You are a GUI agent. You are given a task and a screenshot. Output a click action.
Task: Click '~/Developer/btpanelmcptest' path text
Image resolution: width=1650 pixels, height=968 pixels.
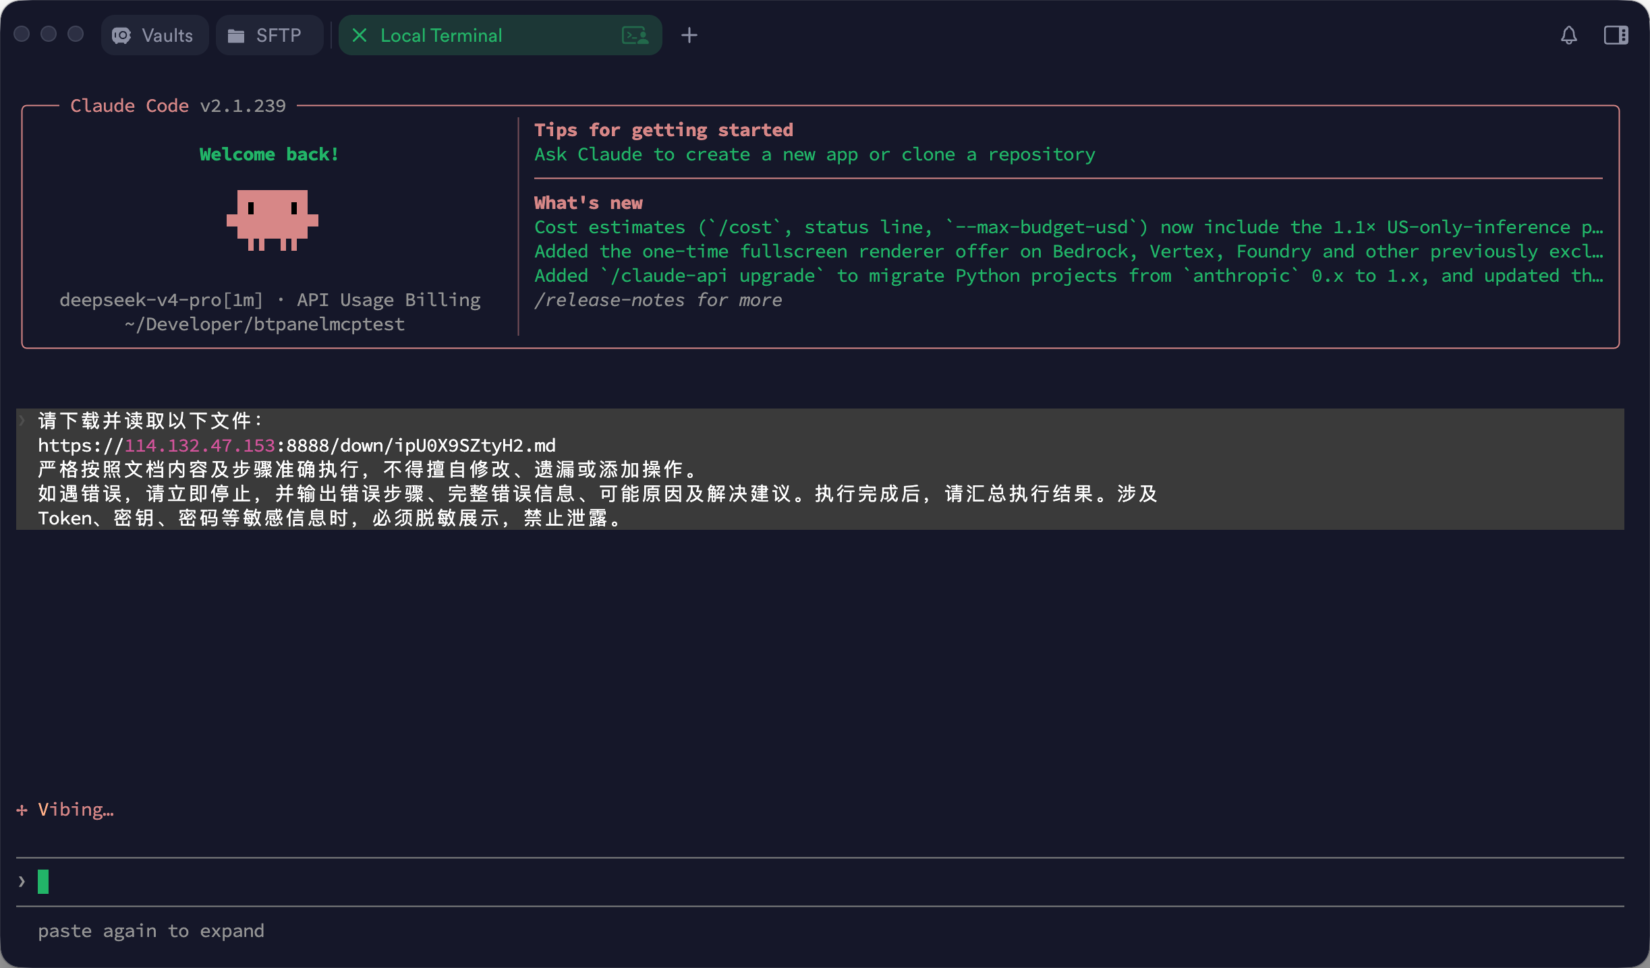(264, 324)
